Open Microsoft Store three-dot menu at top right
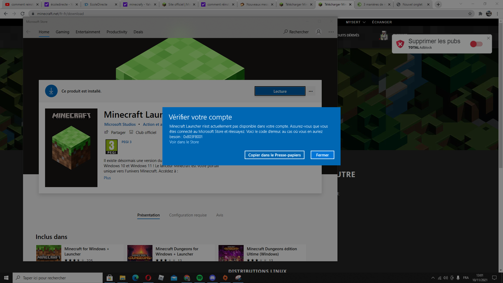 pos(331,32)
